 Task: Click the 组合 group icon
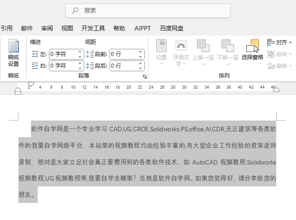point(270,54)
